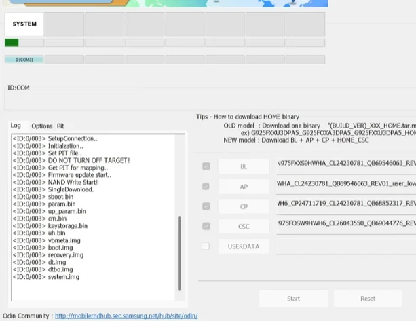Image resolution: width=416 pixels, height=321 pixels.
Task: Switch to the Log tab
Action: coord(16,126)
